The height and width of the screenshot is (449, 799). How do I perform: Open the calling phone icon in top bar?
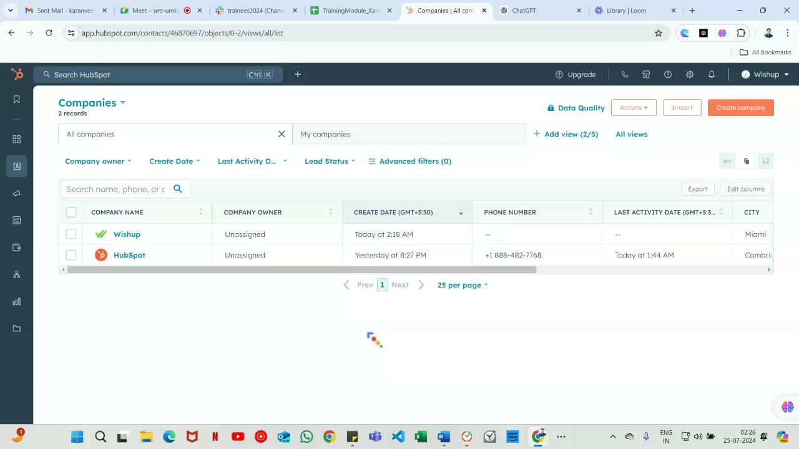(625, 74)
